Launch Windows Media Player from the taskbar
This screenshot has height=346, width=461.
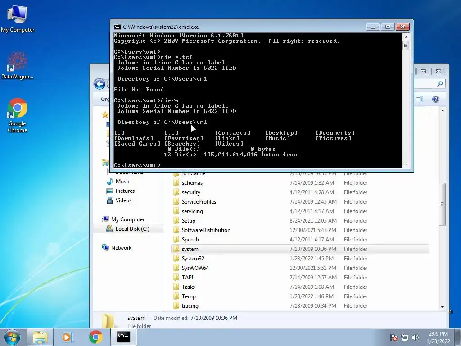(67, 337)
